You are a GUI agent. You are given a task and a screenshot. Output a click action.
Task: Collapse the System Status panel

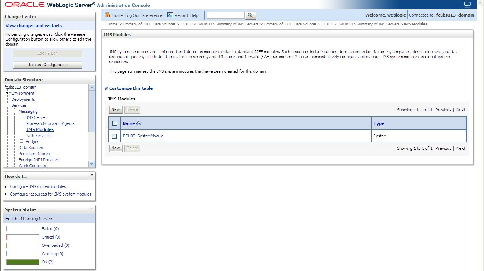pos(92,208)
